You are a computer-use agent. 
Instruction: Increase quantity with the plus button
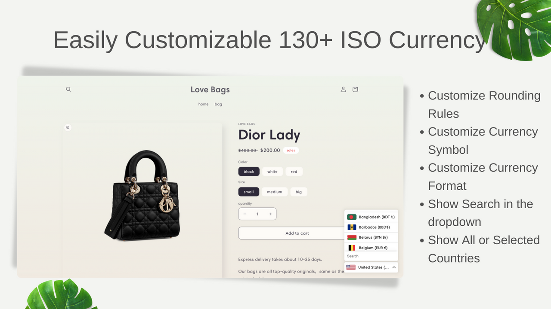click(x=270, y=214)
